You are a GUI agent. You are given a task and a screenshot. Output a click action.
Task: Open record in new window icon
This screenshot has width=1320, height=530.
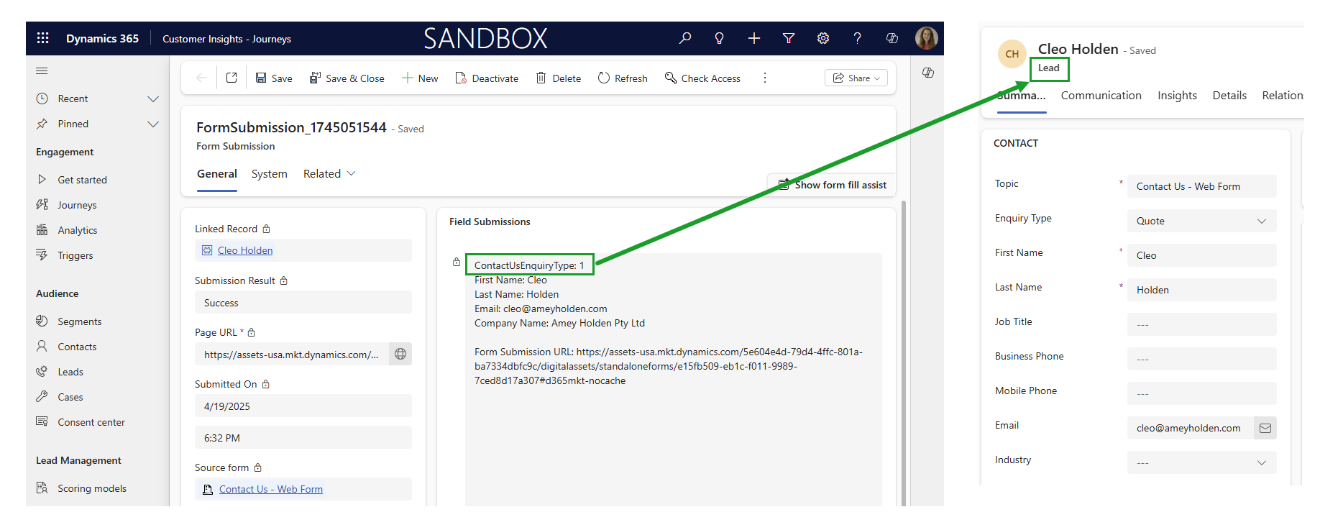pos(232,78)
